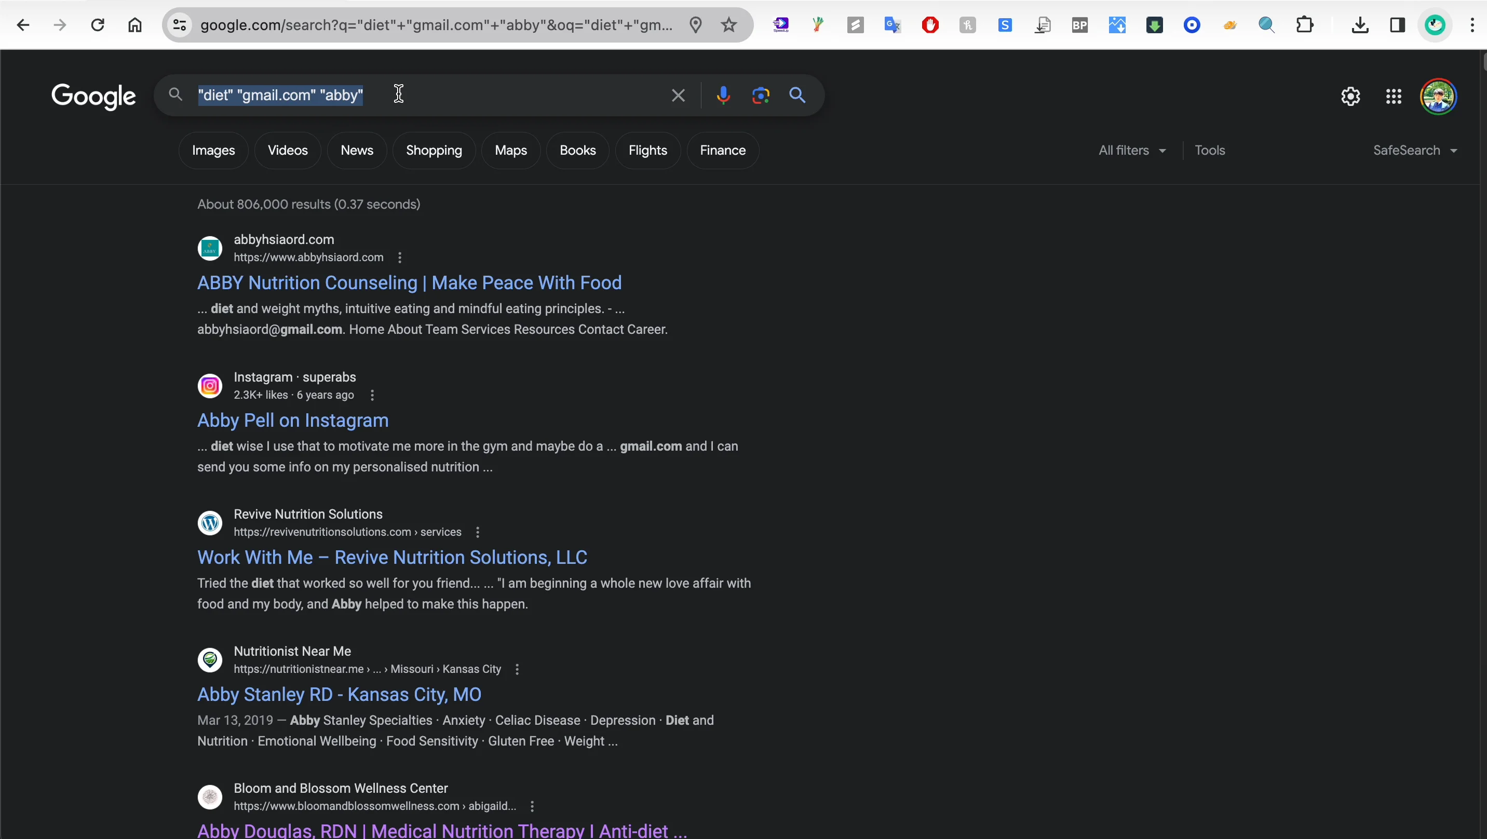Open the AdBlock stop-sign extension
The width and height of the screenshot is (1487, 839).
tap(930, 25)
